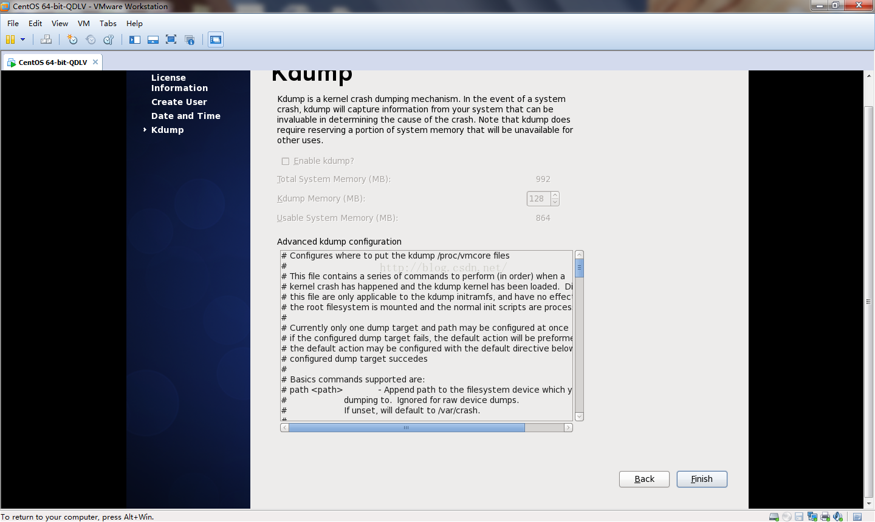Open the Snapshot Manager icon
875x522 pixels.
109,39
